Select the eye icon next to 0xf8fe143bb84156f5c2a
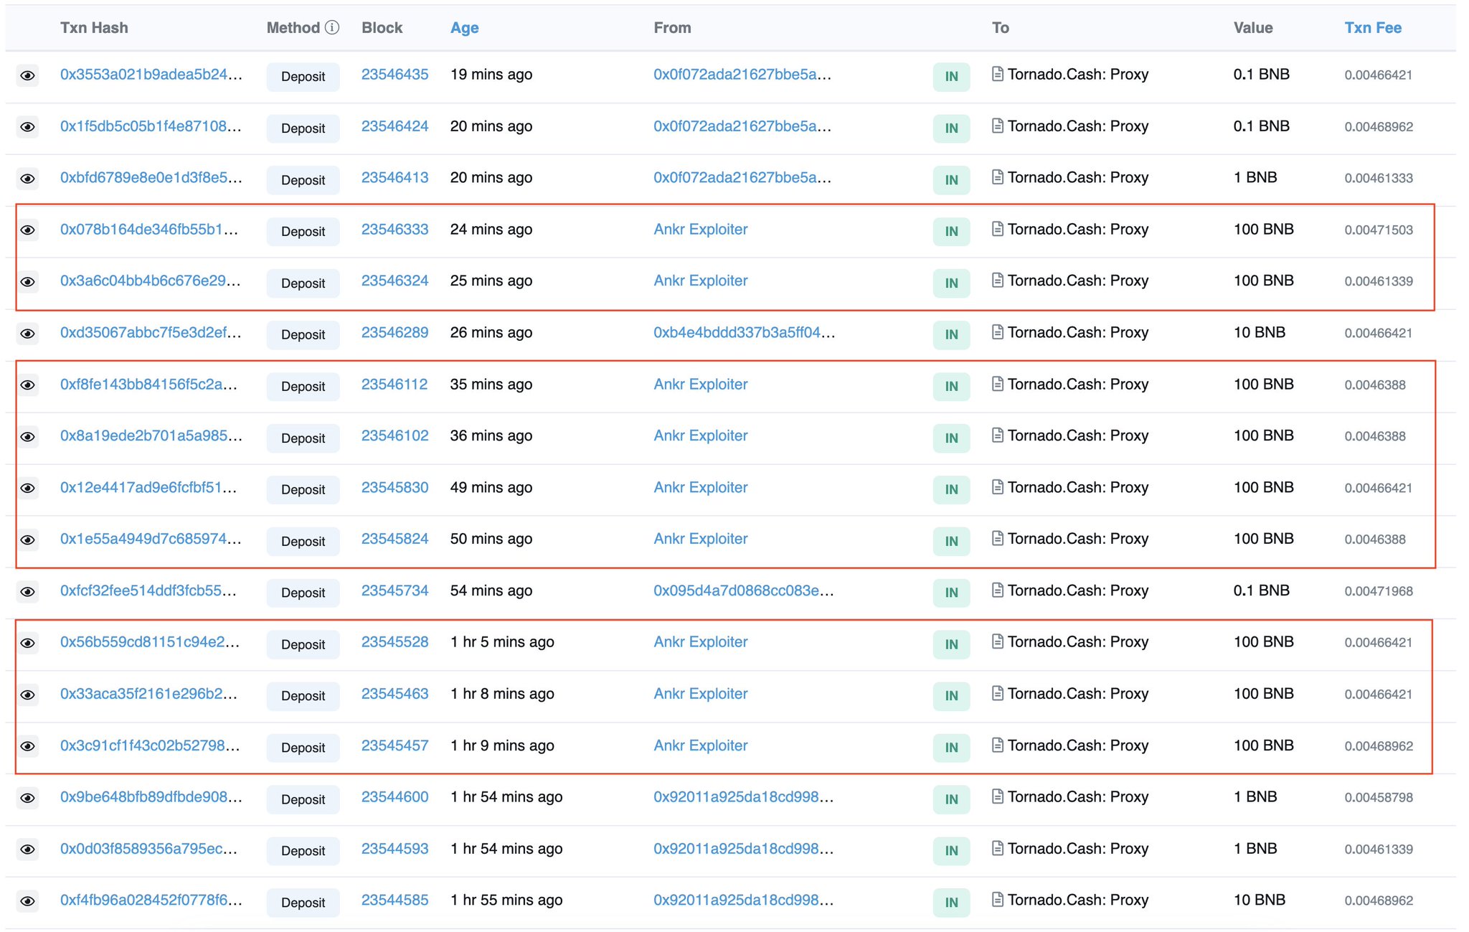The width and height of the screenshot is (1469, 932). coord(28,386)
